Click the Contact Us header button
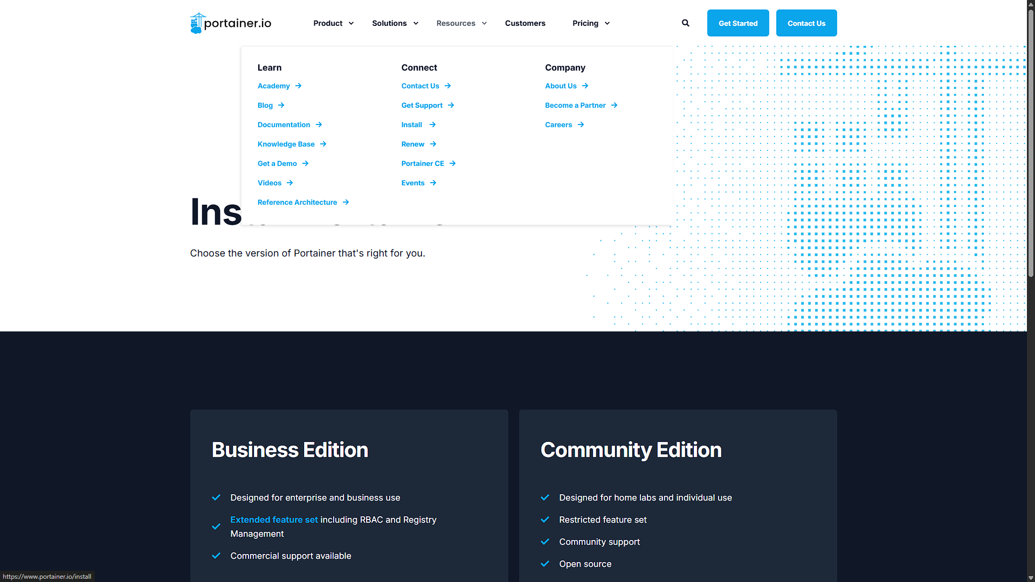This screenshot has width=1035, height=582. click(806, 23)
